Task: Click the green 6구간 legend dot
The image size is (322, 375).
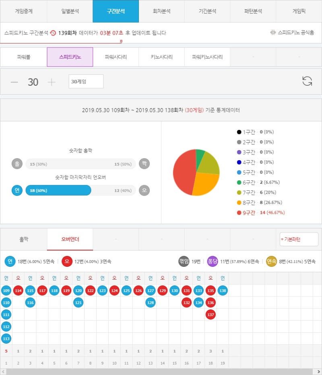Action: tap(239, 183)
